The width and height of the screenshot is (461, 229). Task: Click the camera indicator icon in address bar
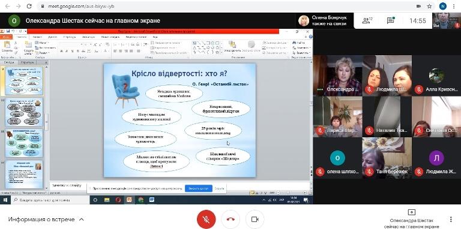coord(418,6)
